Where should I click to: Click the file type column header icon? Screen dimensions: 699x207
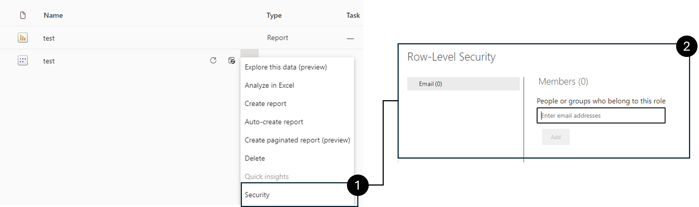(x=23, y=15)
